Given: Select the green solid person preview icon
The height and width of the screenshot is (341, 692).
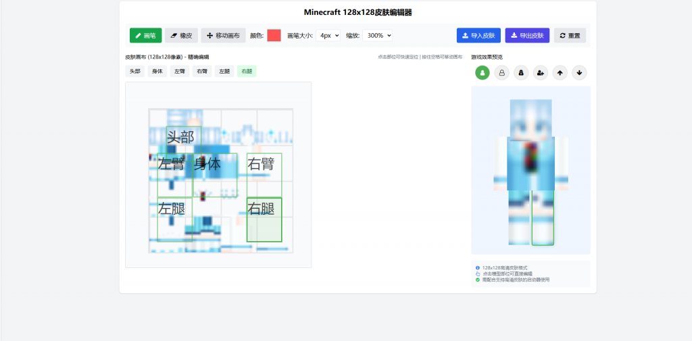Looking at the screenshot, I should [483, 73].
